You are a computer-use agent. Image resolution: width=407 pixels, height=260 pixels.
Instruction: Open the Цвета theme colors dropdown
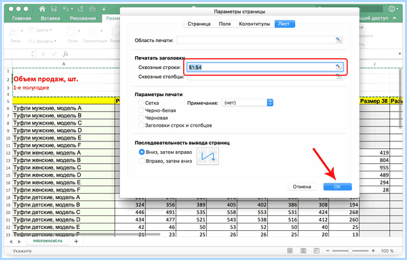41,30
